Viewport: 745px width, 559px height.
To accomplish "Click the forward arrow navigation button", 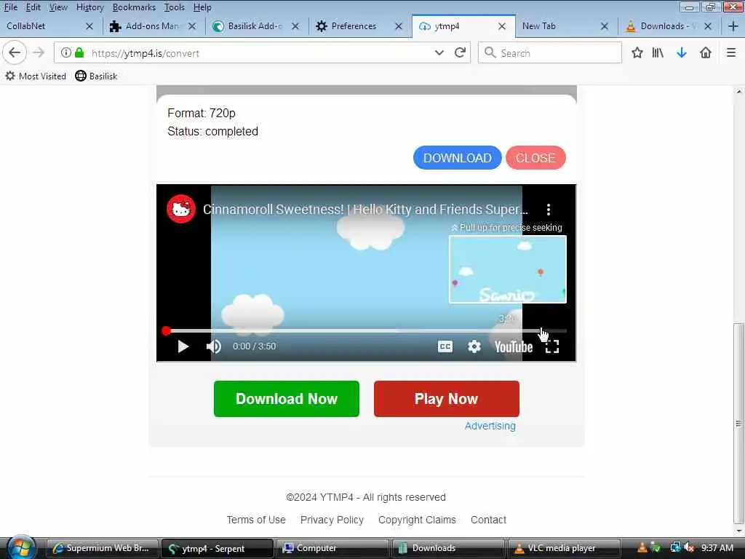I will pos(39,52).
